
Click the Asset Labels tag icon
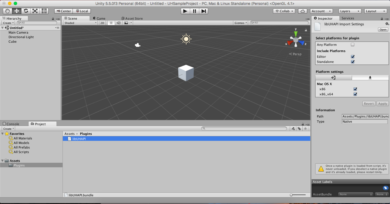click(x=386, y=188)
